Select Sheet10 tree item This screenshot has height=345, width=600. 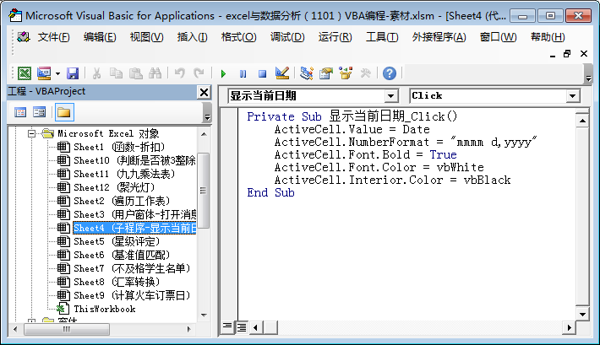pyautogui.click(x=134, y=160)
